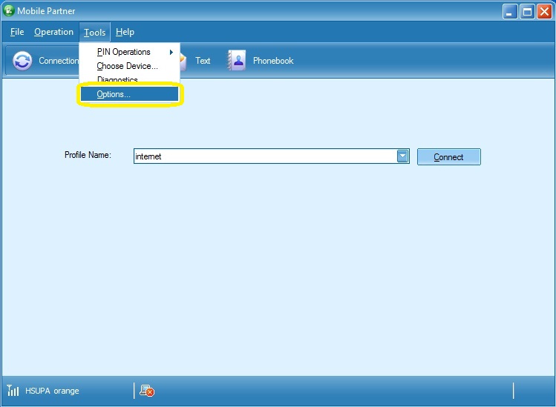
Task: Minimize the Mobile Partner window
Action: [x=510, y=11]
